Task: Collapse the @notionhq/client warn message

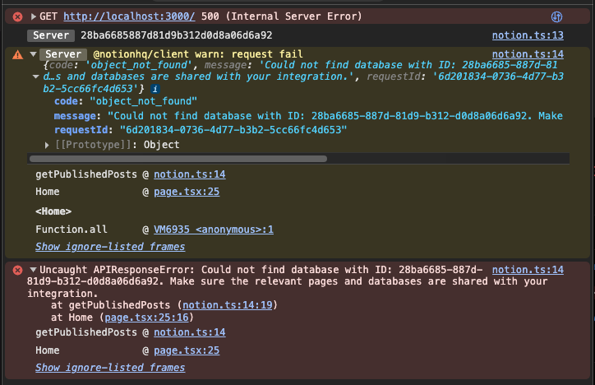Action: pos(33,53)
